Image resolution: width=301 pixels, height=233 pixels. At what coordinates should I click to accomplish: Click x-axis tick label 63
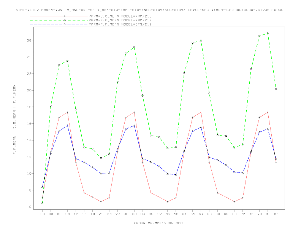pos(218,214)
